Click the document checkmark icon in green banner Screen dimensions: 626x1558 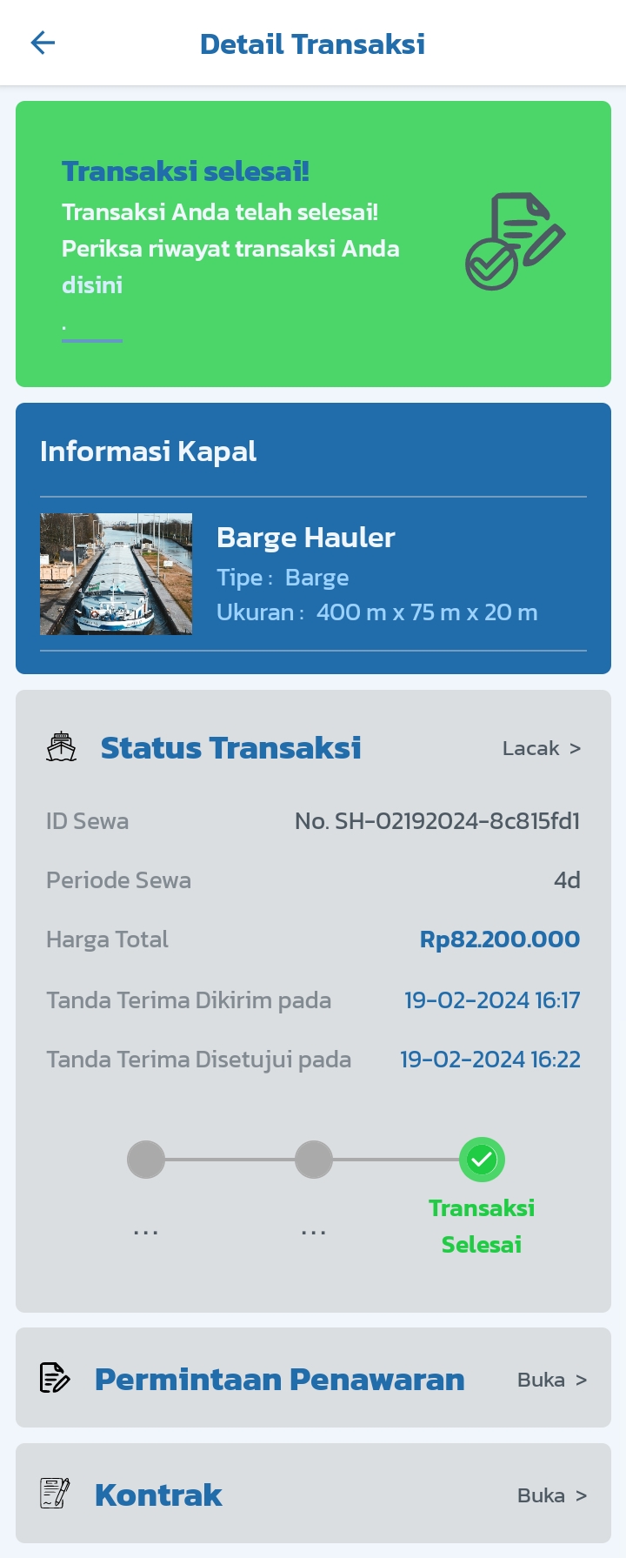point(515,241)
